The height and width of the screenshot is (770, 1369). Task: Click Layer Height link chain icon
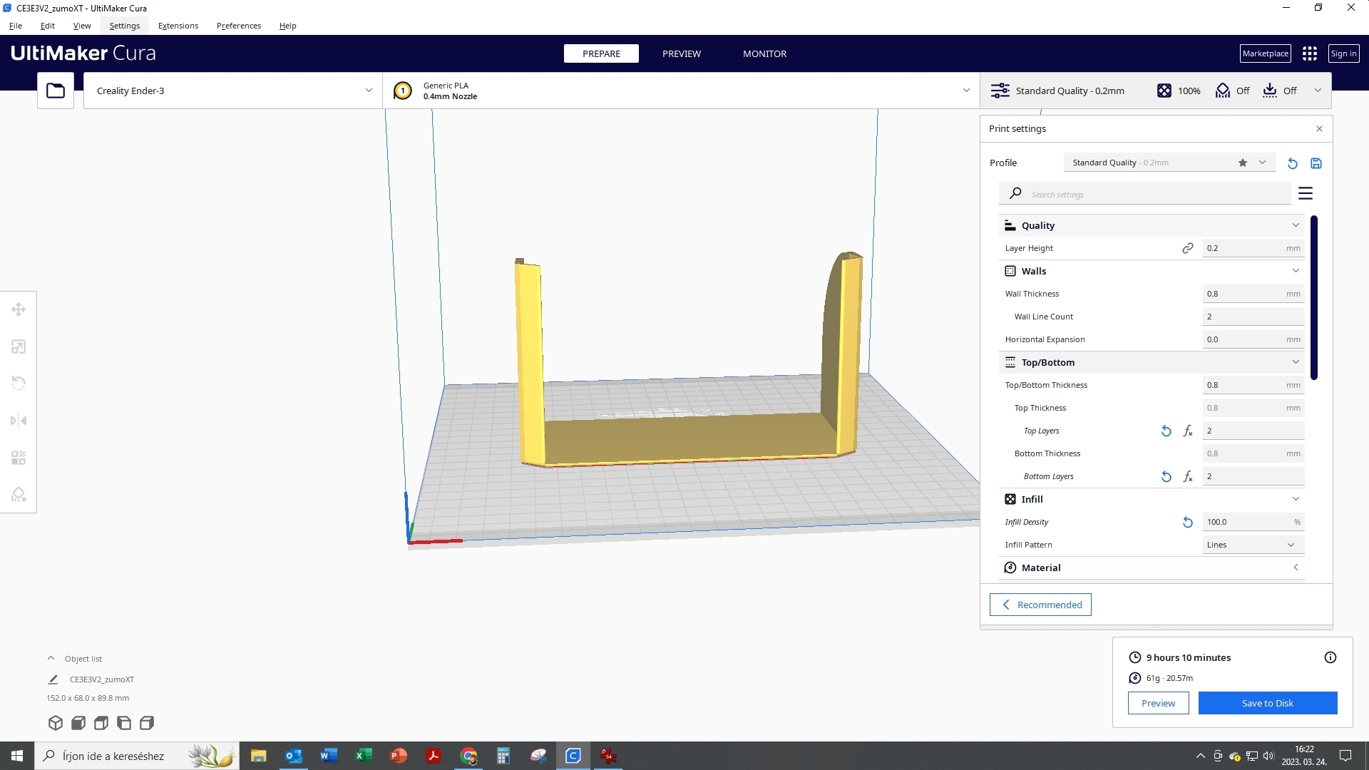click(x=1188, y=248)
